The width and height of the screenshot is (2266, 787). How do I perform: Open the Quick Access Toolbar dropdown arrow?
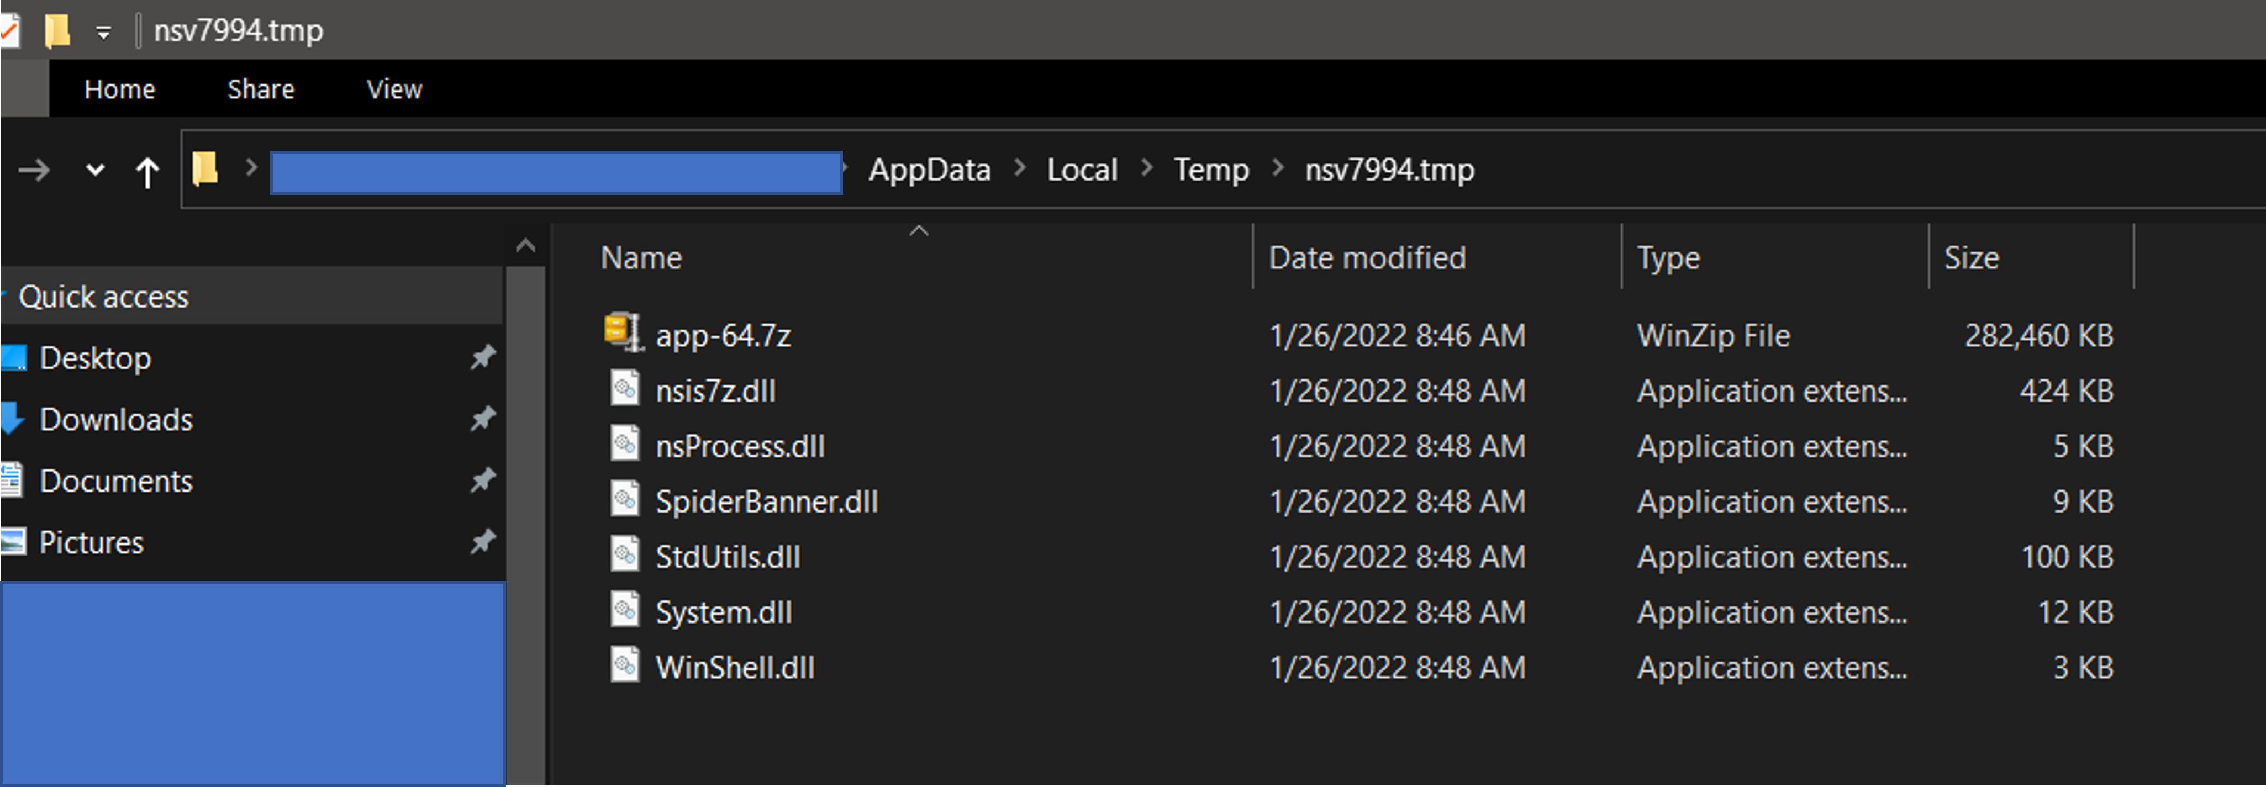tap(103, 30)
